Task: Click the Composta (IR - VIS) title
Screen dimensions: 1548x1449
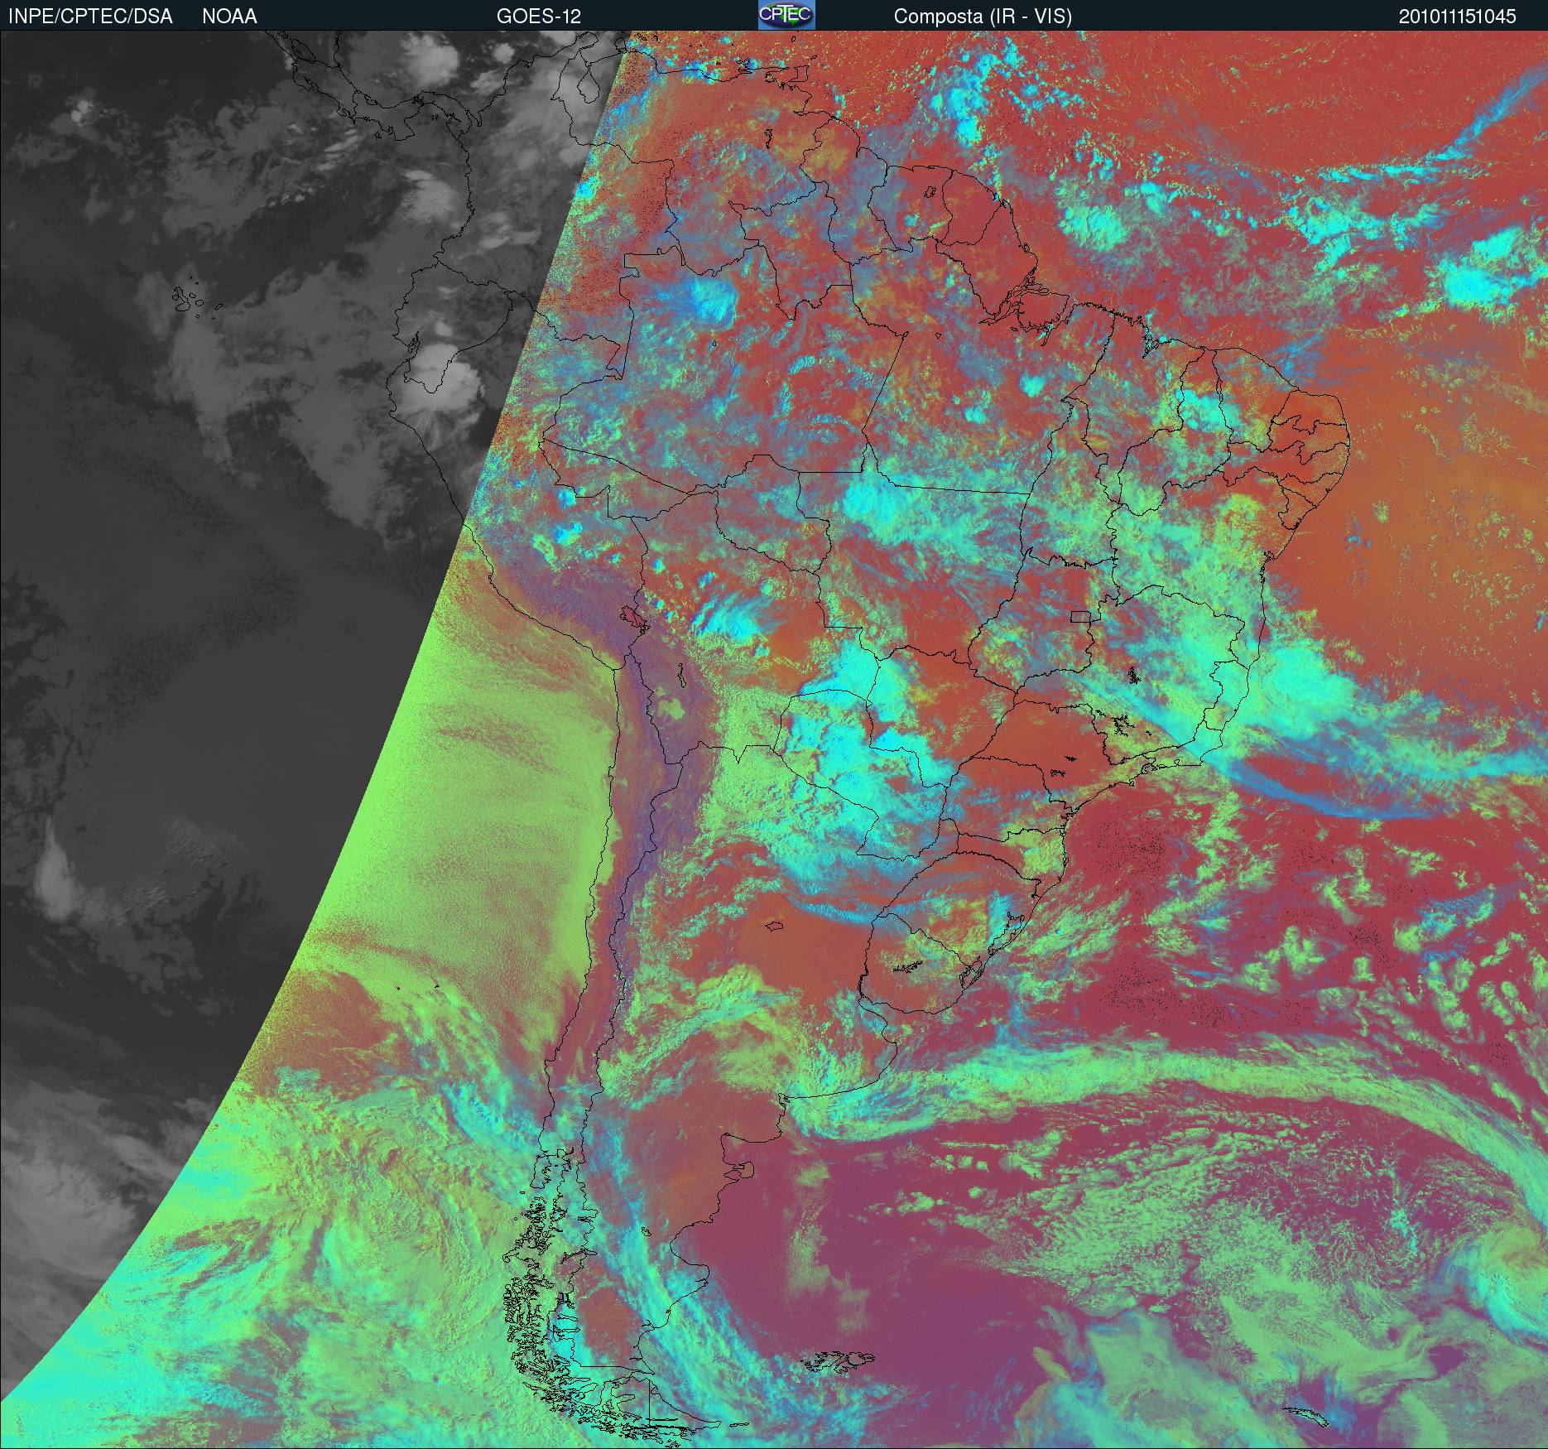Action: click(983, 17)
